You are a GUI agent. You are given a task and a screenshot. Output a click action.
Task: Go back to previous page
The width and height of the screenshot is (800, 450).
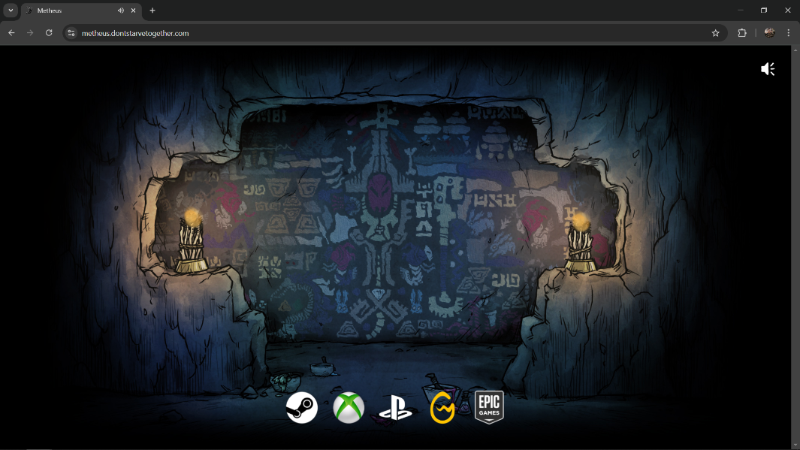coord(12,33)
